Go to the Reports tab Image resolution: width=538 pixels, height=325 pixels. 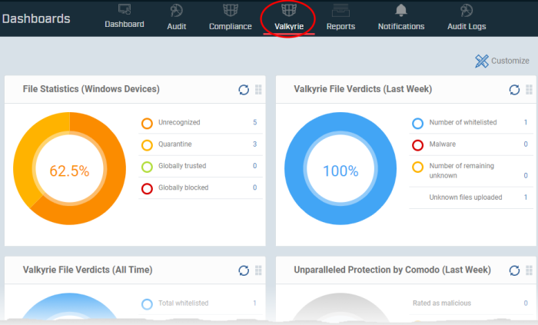340,18
